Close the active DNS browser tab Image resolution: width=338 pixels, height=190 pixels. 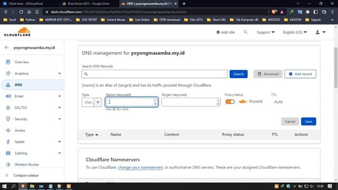tap(176, 4)
